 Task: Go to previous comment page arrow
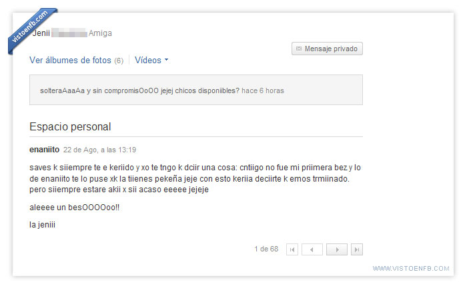[312, 249]
